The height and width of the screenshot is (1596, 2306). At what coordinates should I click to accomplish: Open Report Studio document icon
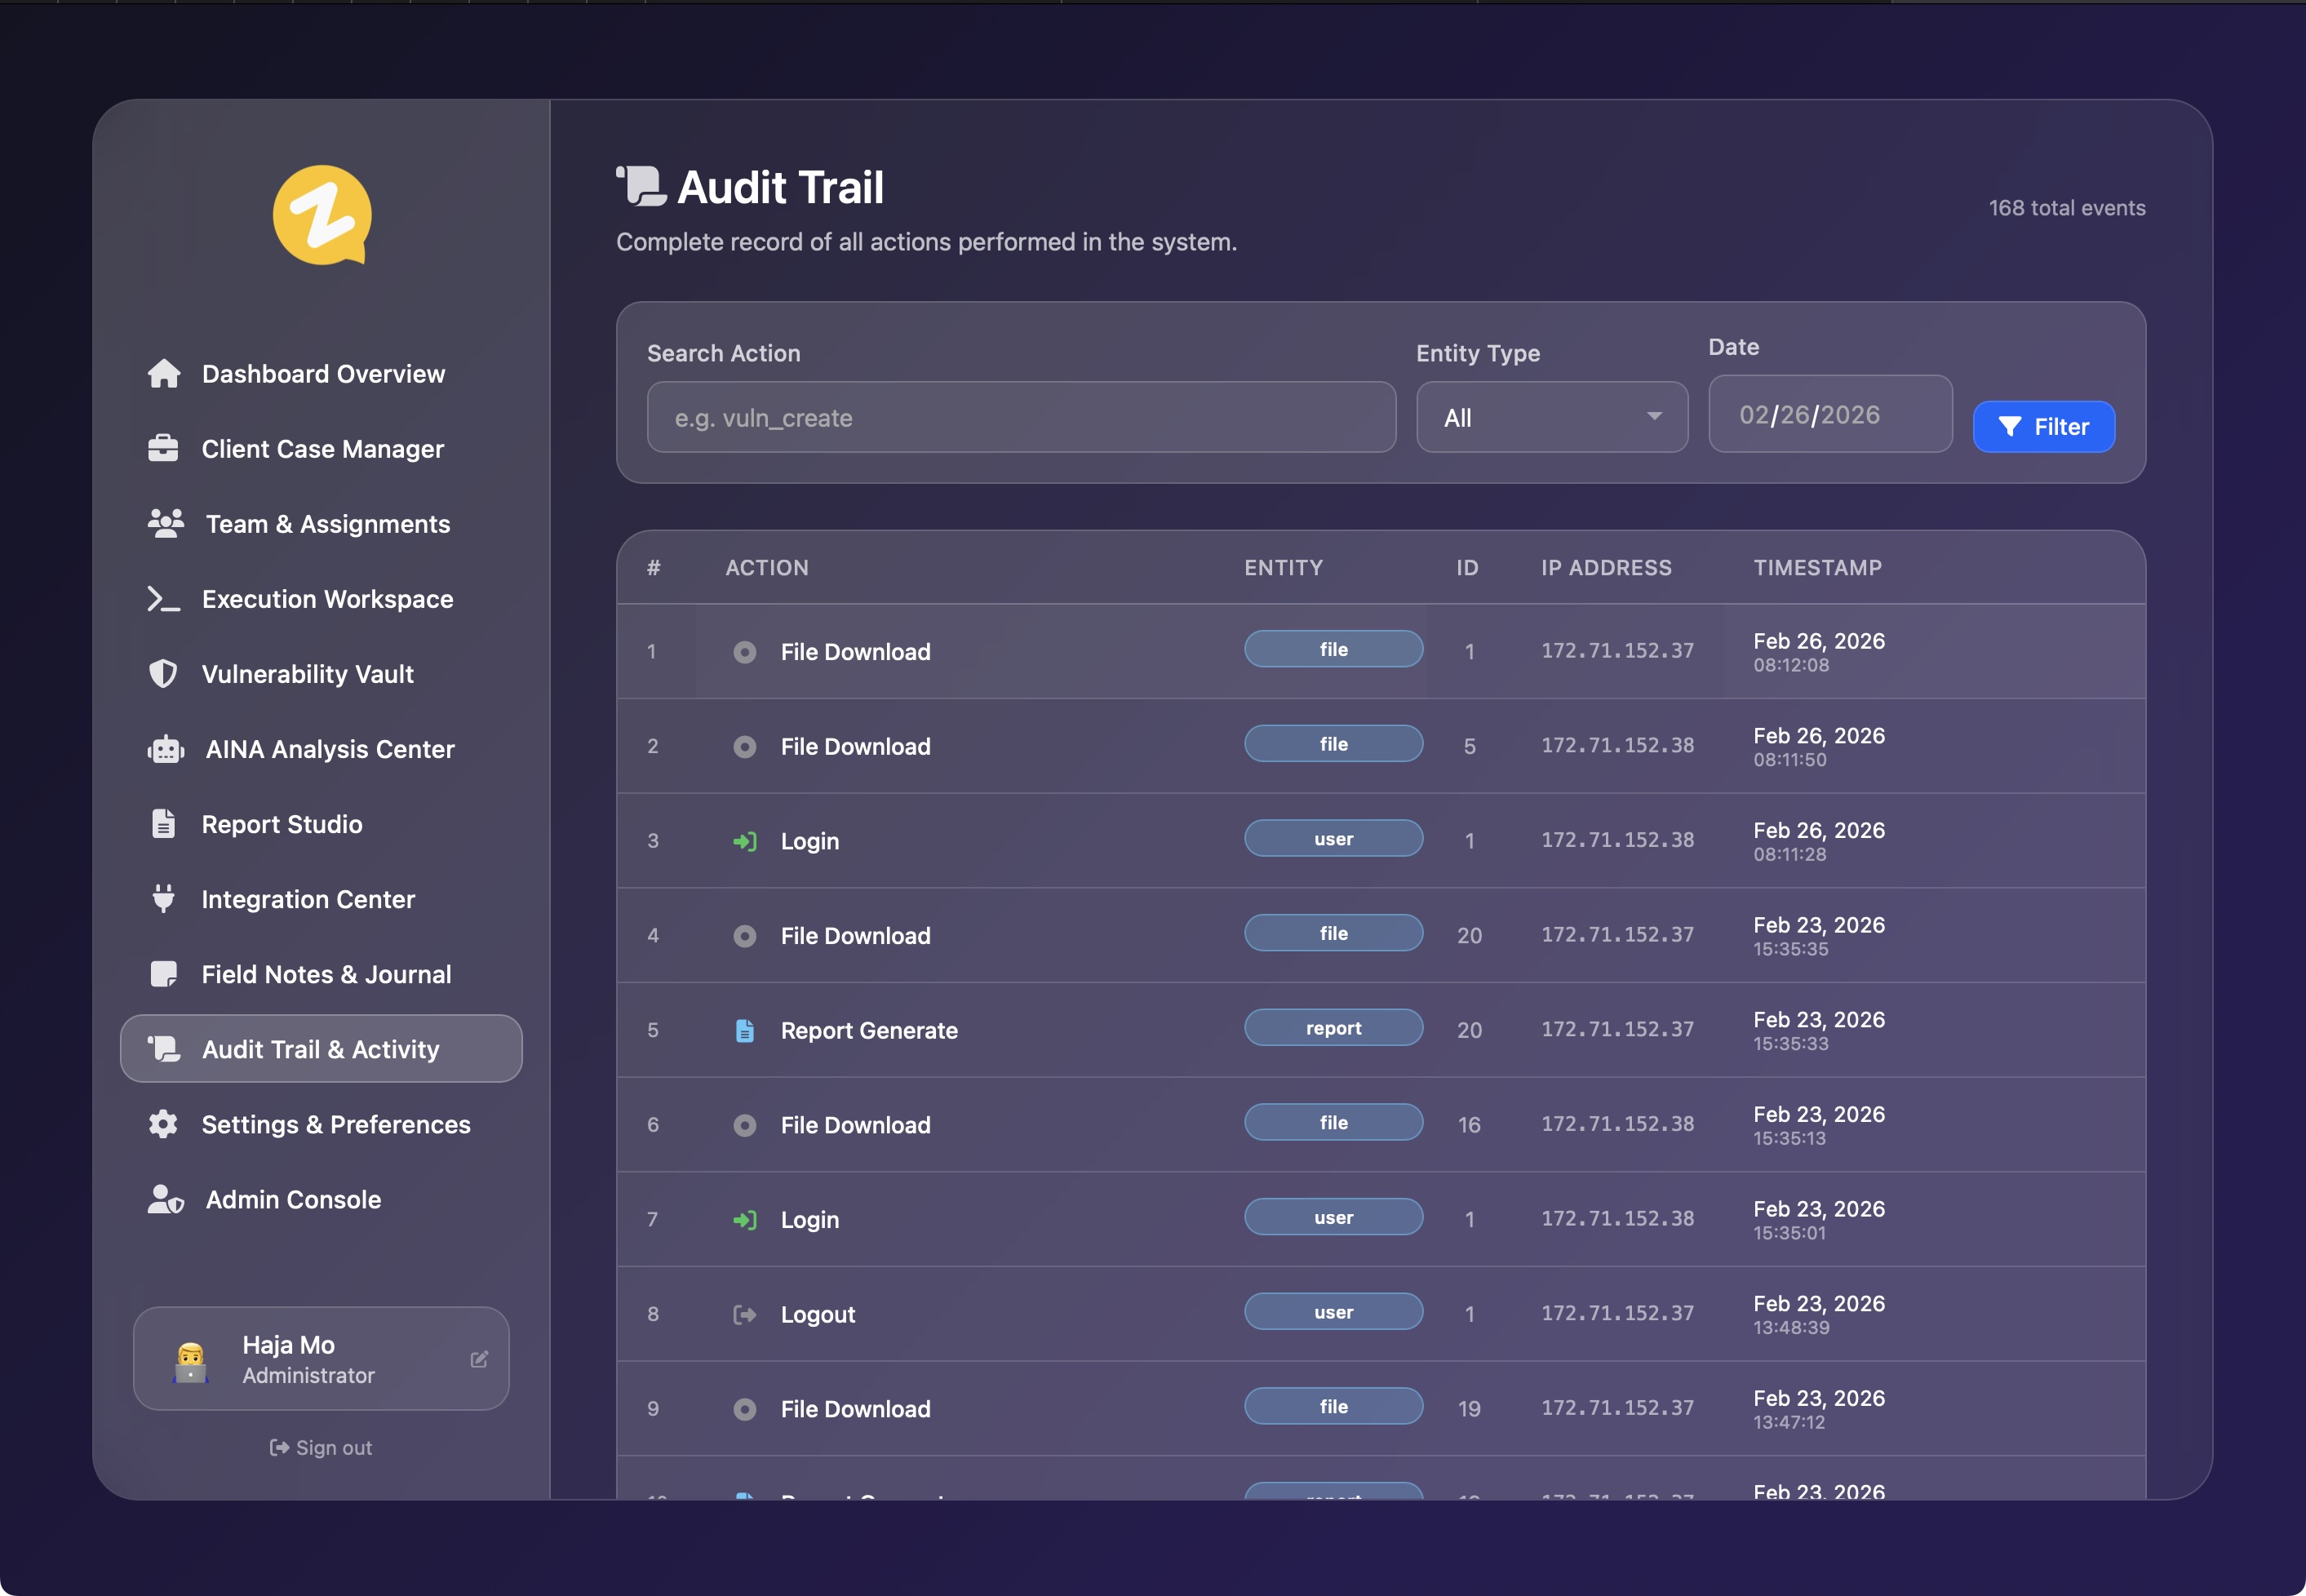pyautogui.click(x=165, y=823)
